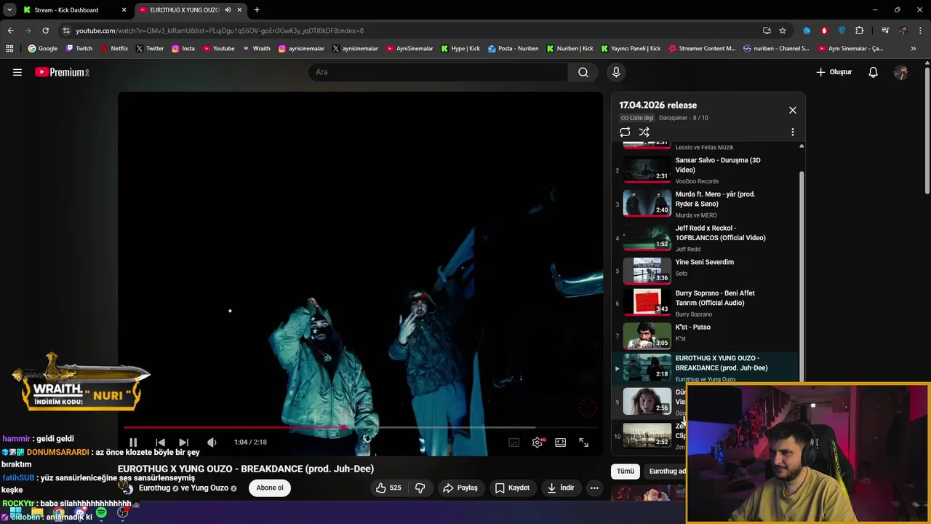This screenshot has height=524, width=931.
Task: Open the browser apps grid shortcut
Action: click(x=9, y=49)
